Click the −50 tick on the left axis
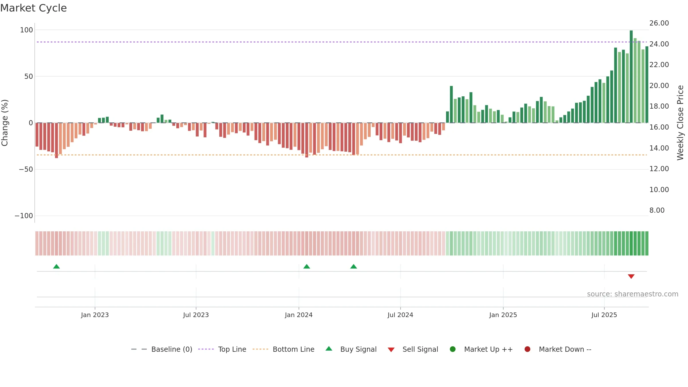The width and height of the screenshot is (688, 387). point(26,169)
